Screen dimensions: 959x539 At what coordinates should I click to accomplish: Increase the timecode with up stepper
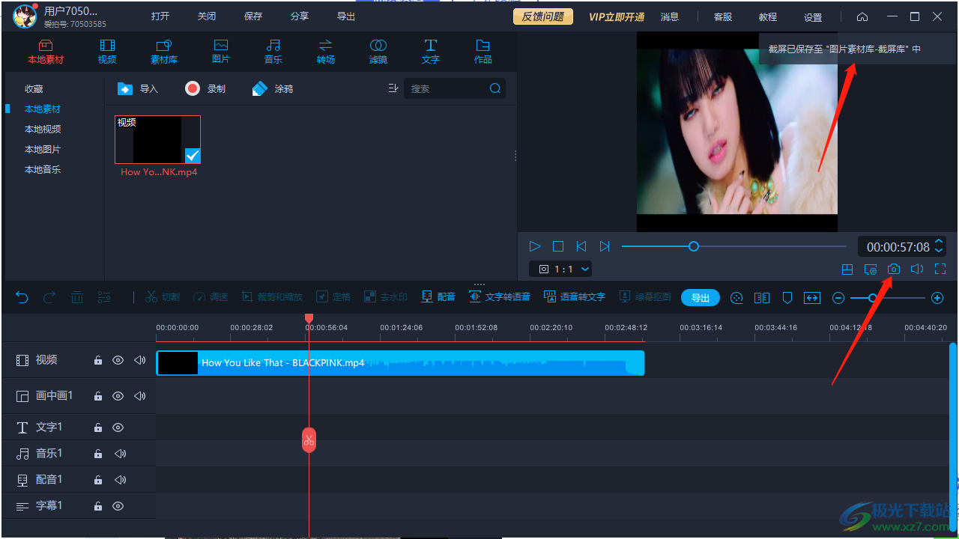click(940, 242)
